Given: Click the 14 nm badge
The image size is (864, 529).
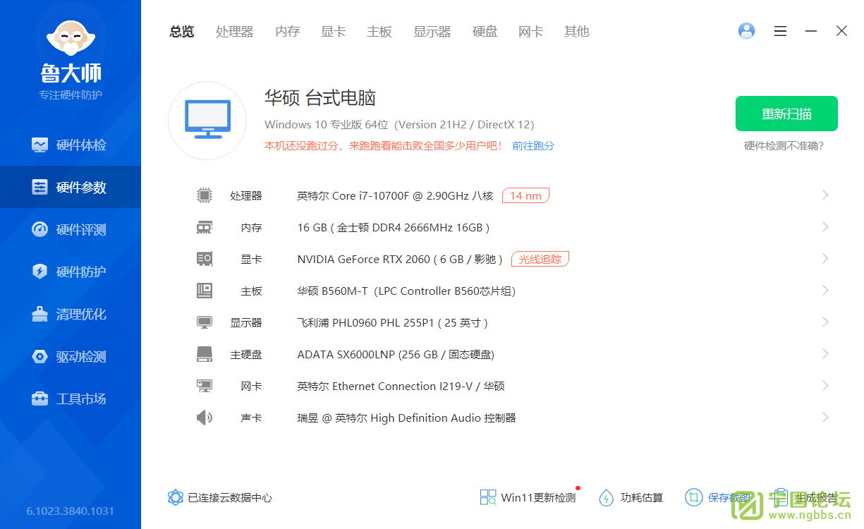Looking at the screenshot, I should [525, 195].
